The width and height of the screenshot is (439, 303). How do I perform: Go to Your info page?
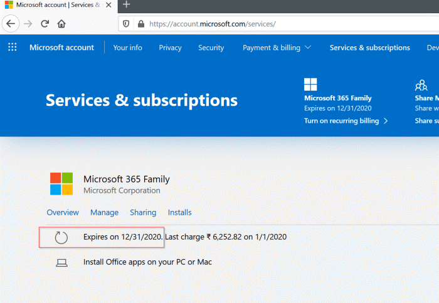click(x=127, y=48)
